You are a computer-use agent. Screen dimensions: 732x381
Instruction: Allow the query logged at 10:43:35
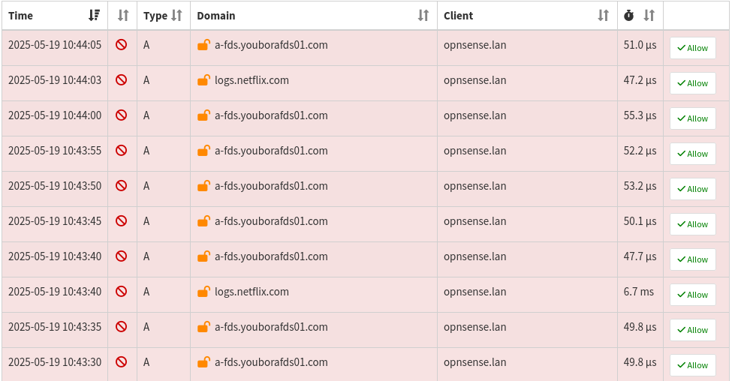[x=692, y=330]
